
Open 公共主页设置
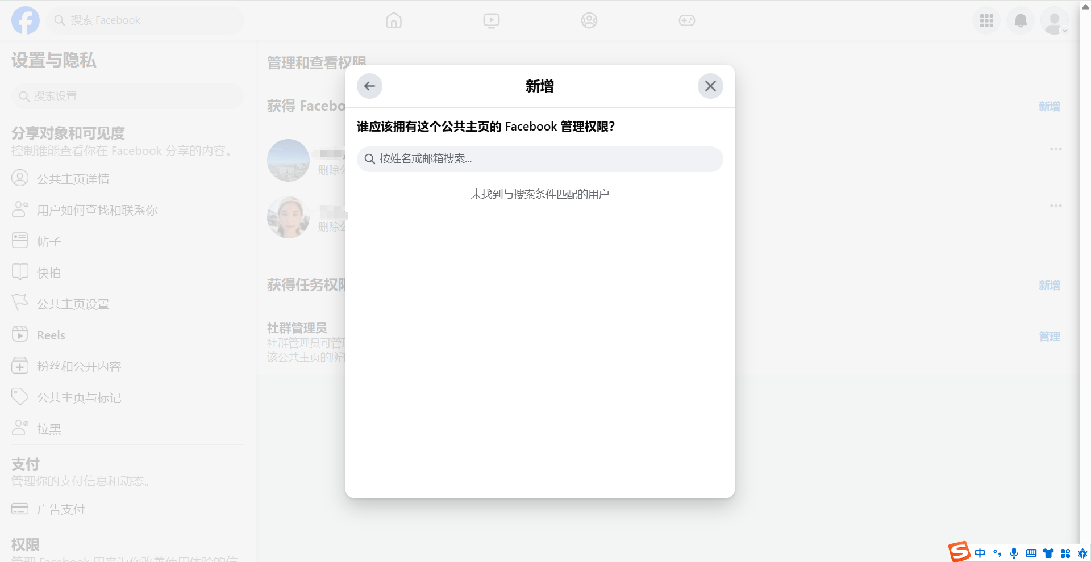(x=128, y=304)
